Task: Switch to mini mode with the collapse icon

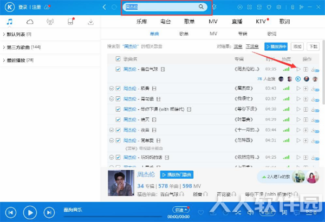Action: tap(301, 7)
